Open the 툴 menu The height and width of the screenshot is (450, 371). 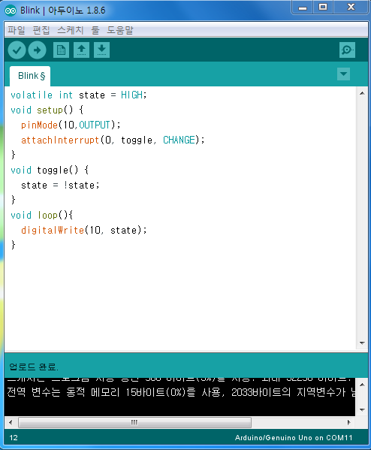pos(95,30)
